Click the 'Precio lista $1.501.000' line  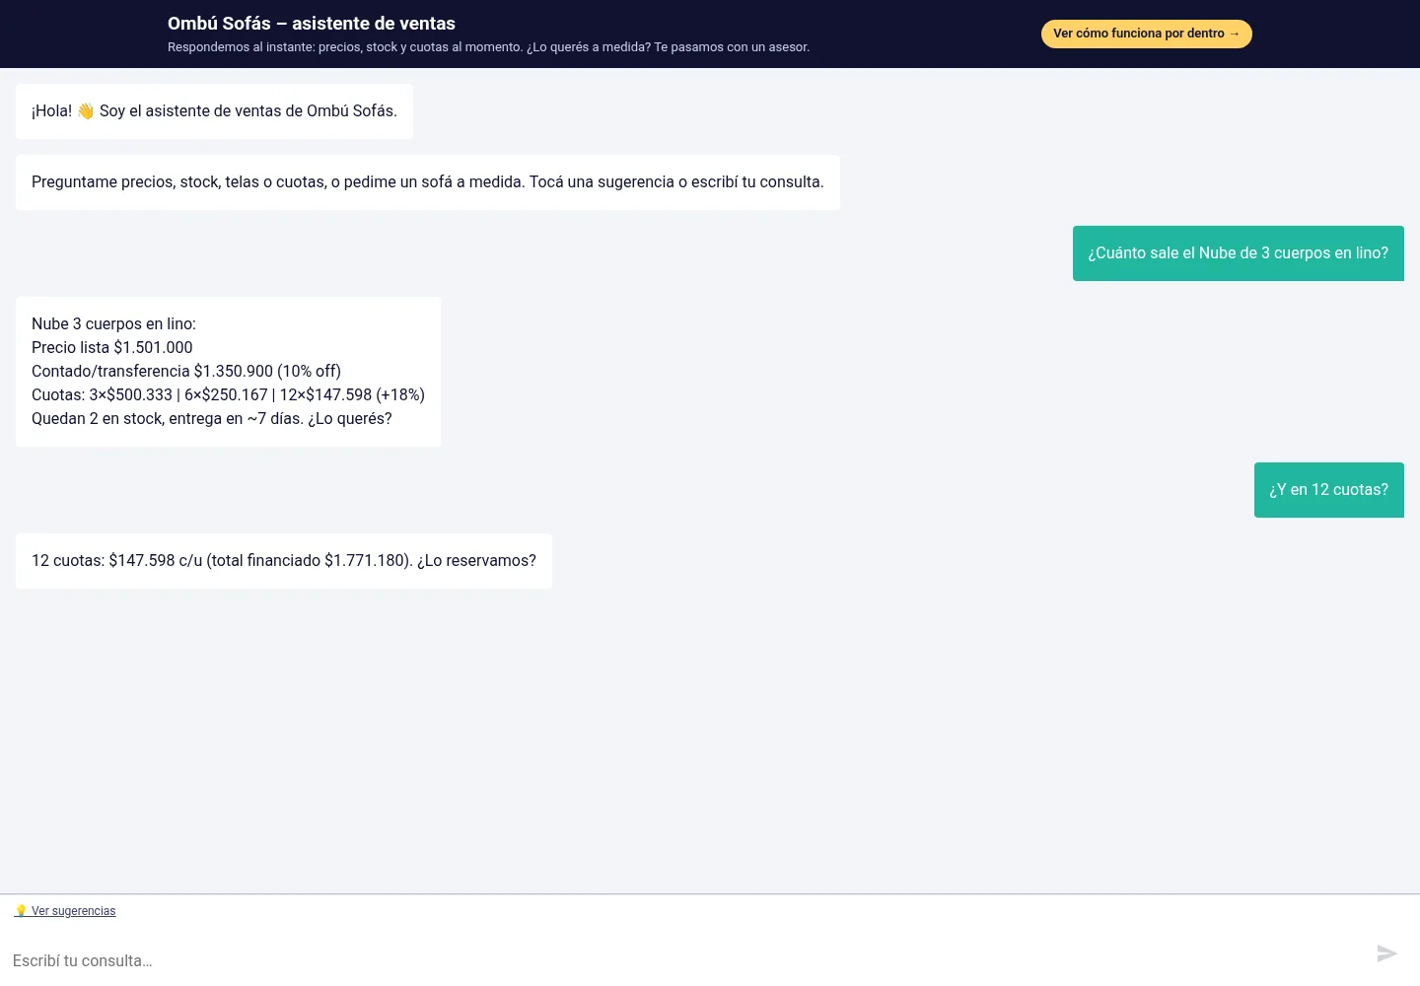pyautogui.click(x=112, y=347)
